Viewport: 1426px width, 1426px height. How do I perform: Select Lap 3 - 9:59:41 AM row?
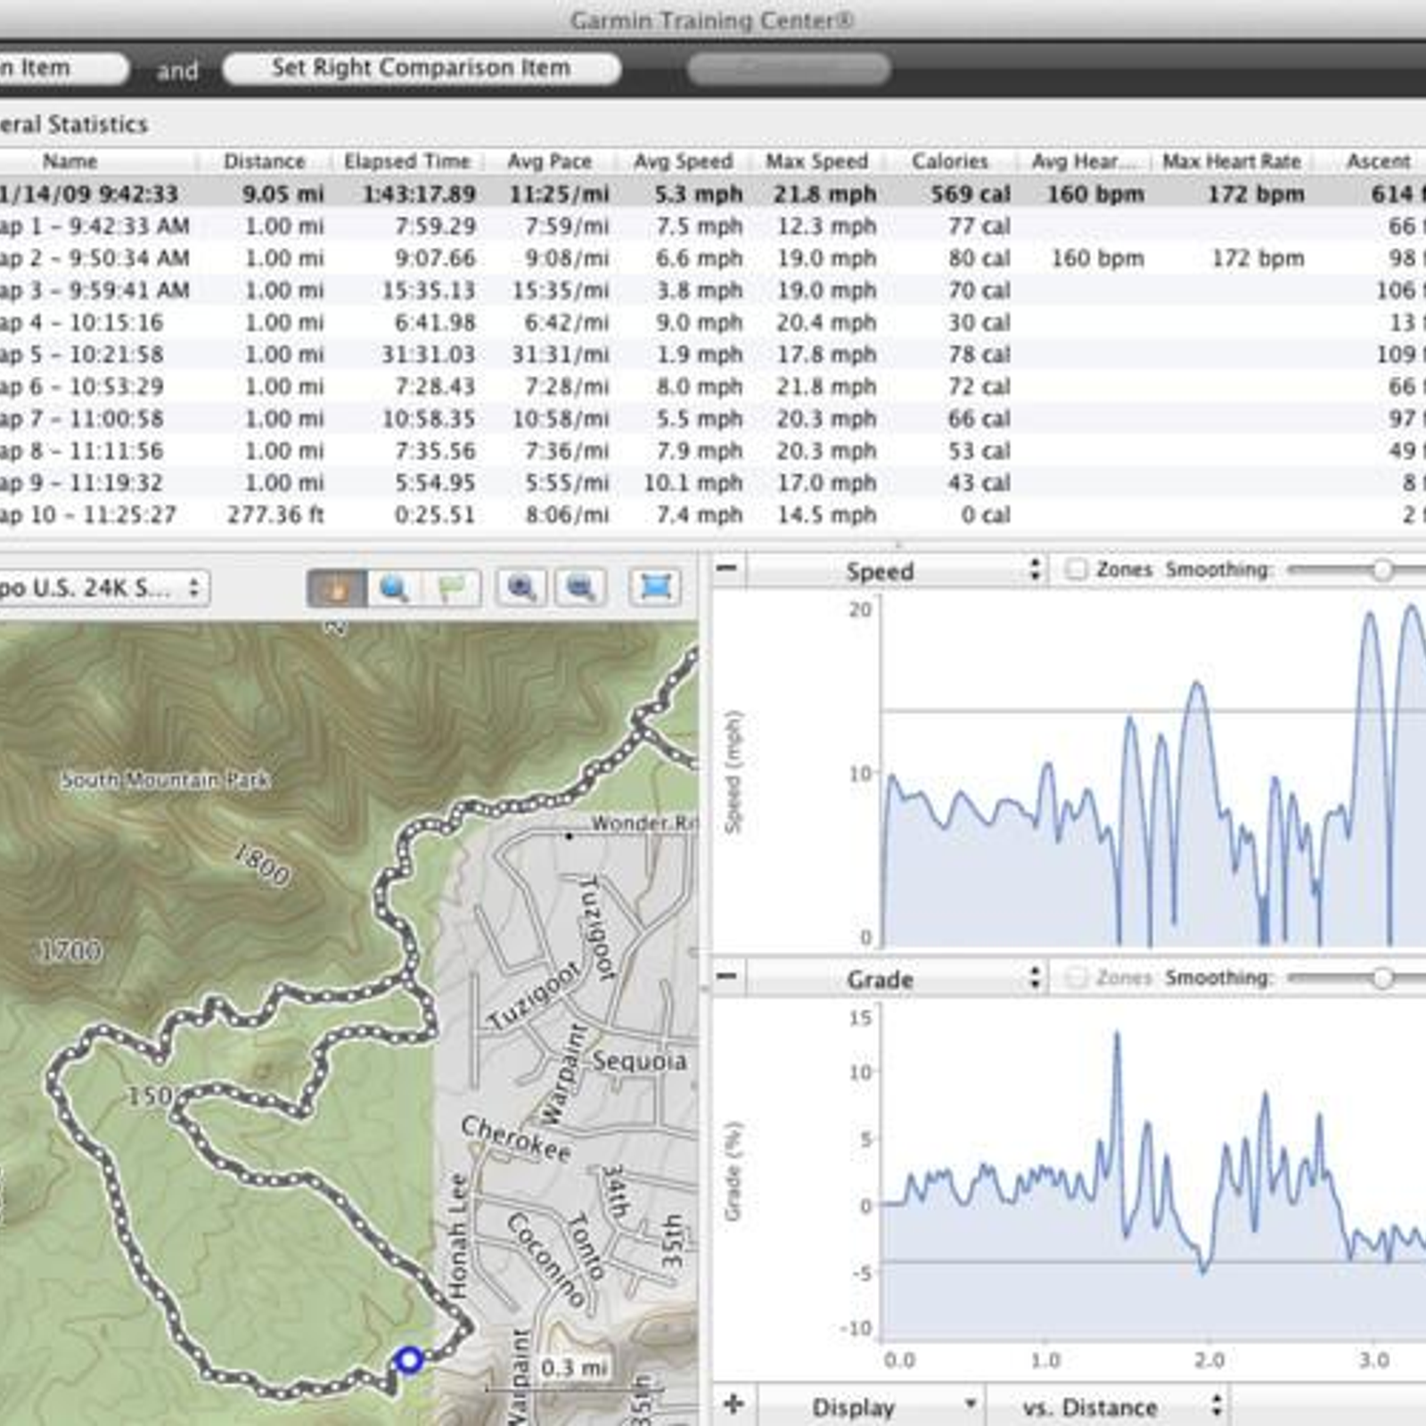click(713, 290)
